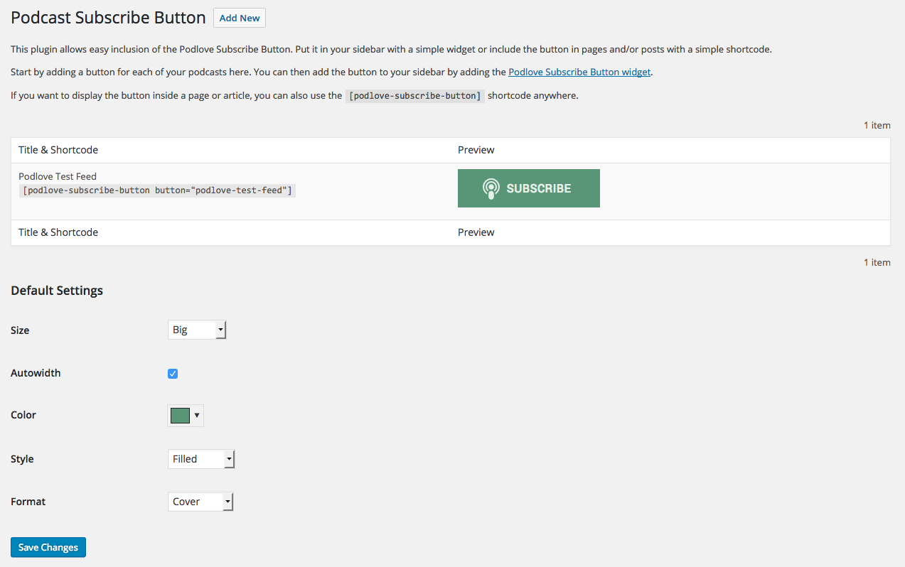Click the Default Settings heading
905x567 pixels.
tap(57, 291)
